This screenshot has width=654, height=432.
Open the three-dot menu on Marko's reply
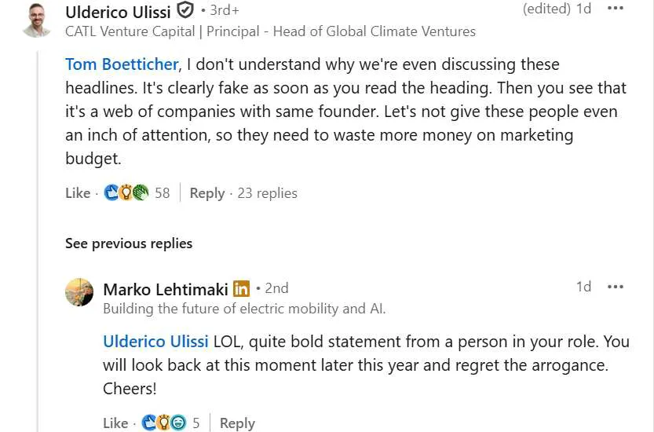click(616, 287)
